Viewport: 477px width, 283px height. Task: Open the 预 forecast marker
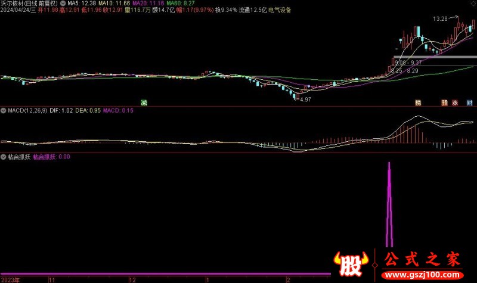coord(444,103)
